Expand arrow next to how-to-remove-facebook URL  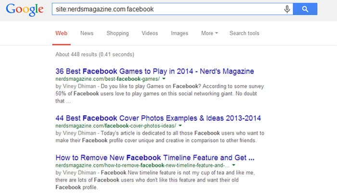click(x=233, y=165)
